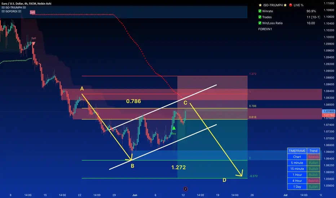This screenshot has width=336, height=198.
Task: Click the small red 1.272 Fibonacci level label
Action: point(253,74)
